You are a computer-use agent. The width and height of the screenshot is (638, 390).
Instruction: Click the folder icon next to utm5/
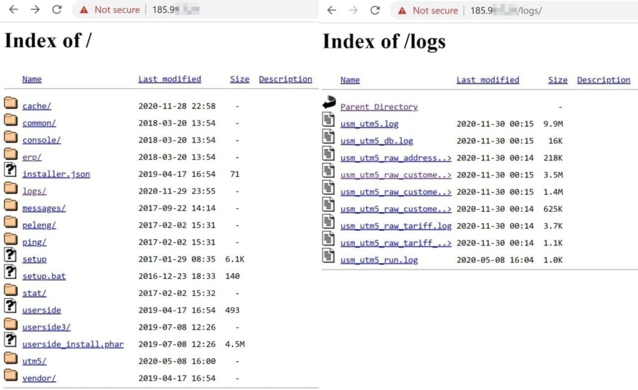pos(11,358)
